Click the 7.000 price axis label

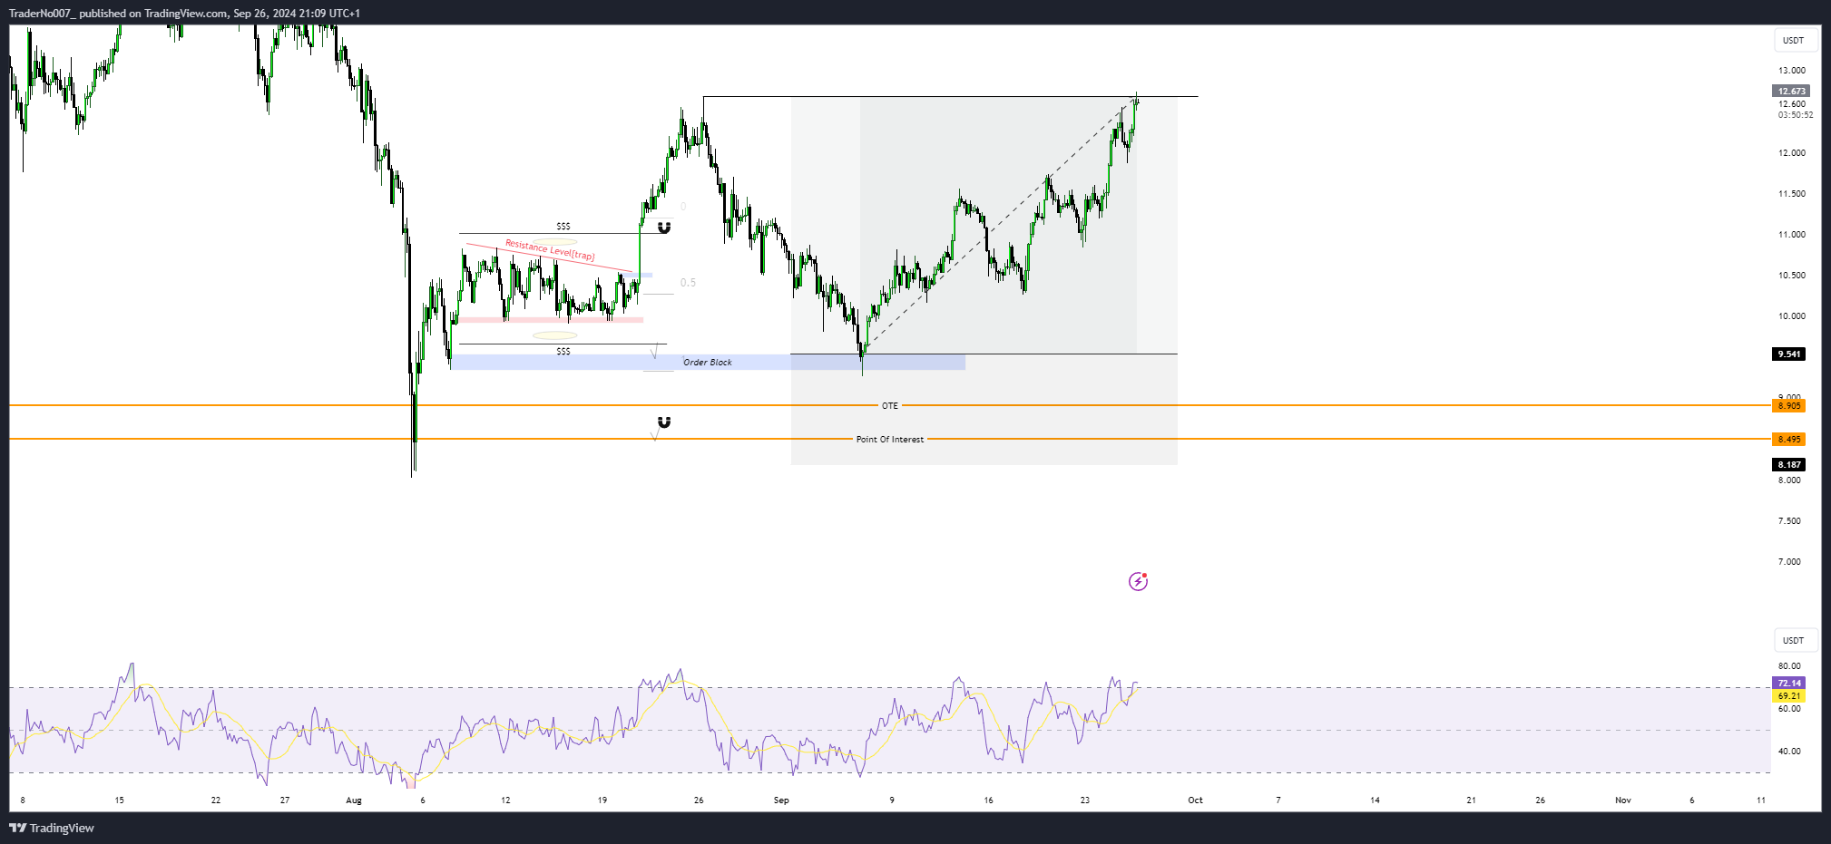click(x=1789, y=561)
